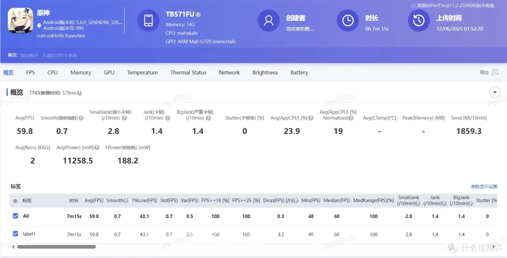Click the 1%Low(FPS) column header
Image resolution: width=507 pixels, height=258 pixels.
144,200
